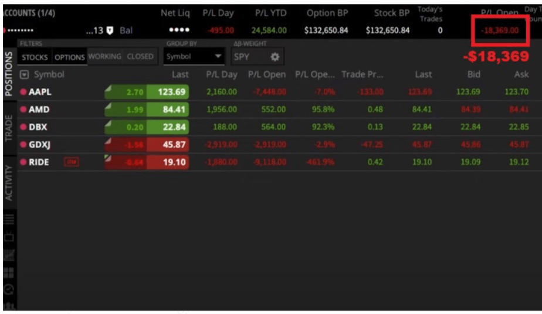Switch to the Activity side tab
The width and height of the screenshot is (542, 314).
(9, 183)
